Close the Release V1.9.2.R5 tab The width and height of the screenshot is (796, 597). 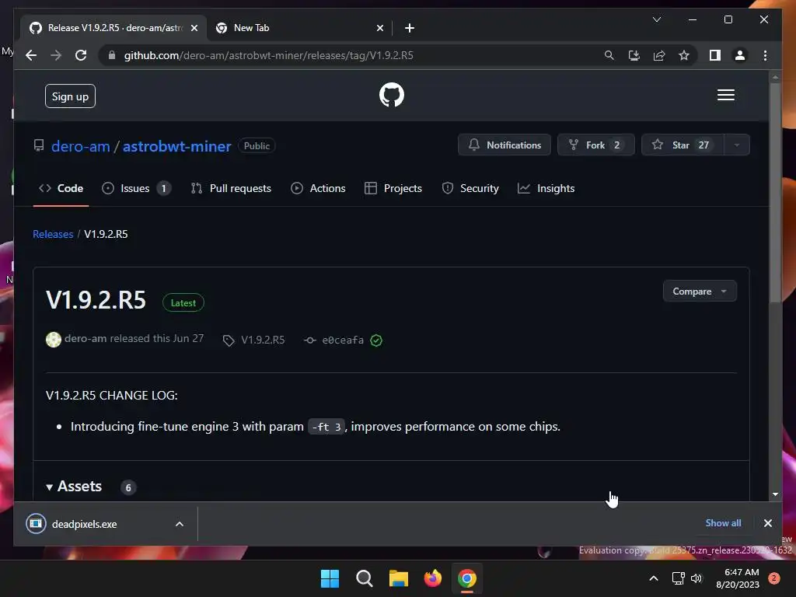point(194,28)
